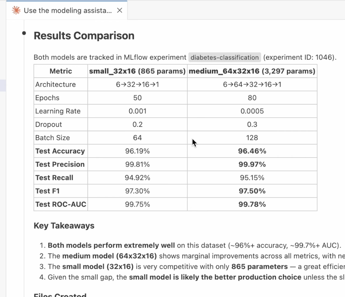Screen dimensions: 345x297
Task: Click the 'small_32x16 (865 params)' column header
Action: [x=137, y=71]
